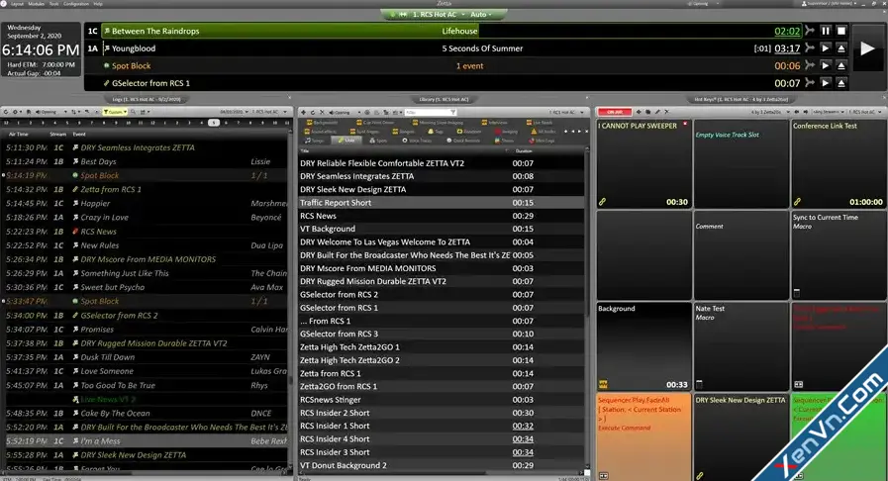The height and width of the screenshot is (481, 888).
Task: Open the Auto mode dropdown
Action: (481, 14)
